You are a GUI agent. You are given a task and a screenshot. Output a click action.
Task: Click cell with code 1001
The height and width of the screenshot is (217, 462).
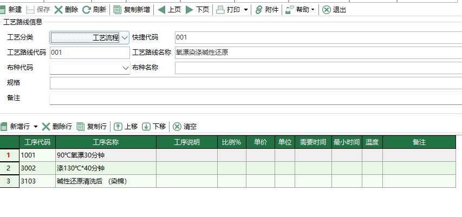(37, 155)
